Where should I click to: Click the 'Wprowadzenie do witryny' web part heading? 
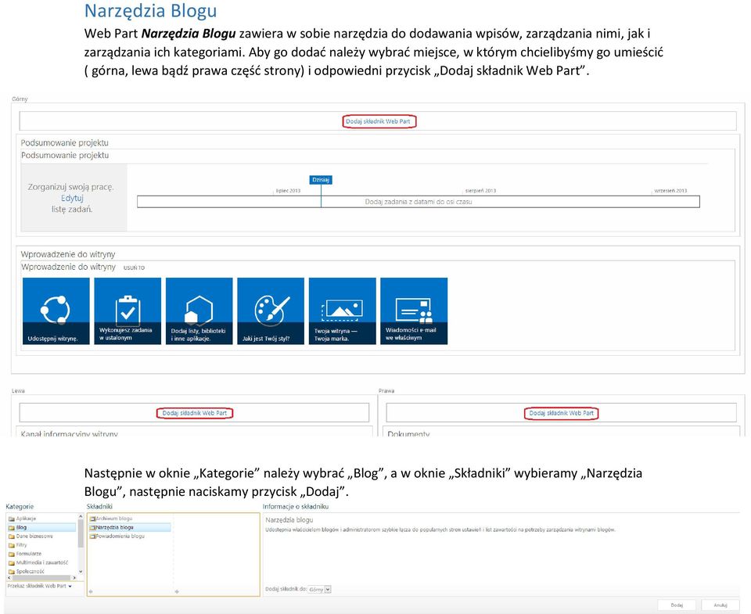(68, 254)
